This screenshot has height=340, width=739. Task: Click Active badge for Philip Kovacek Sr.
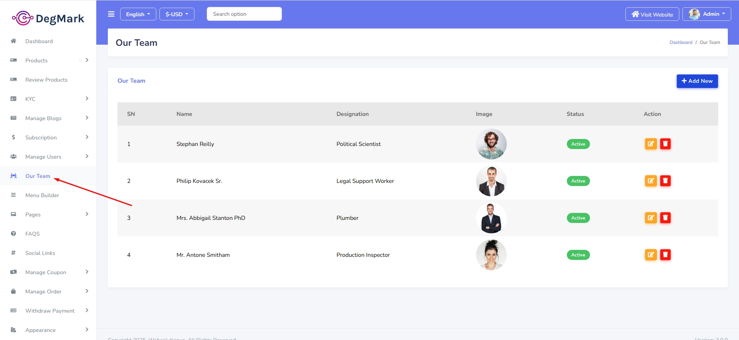[578, 181]
